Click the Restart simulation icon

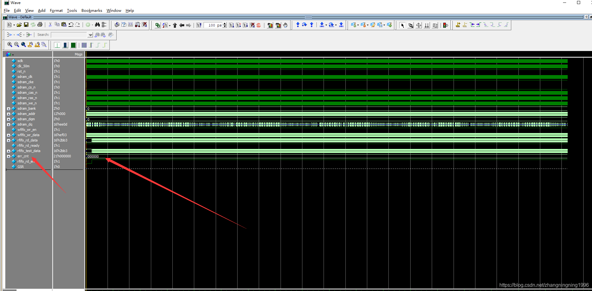pyautogui.click(x=199, y=25)
